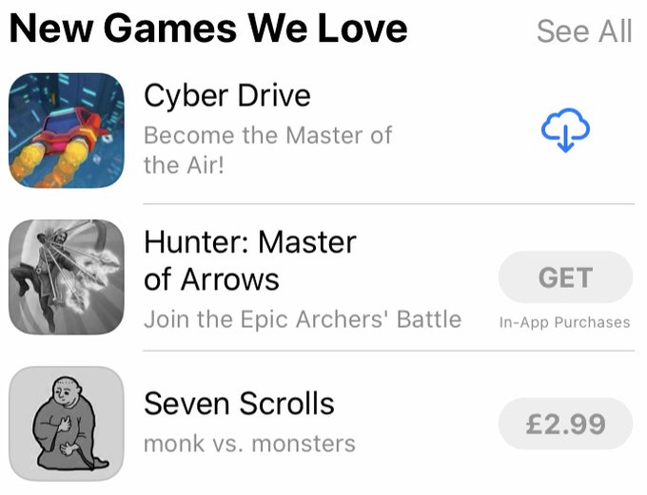
Task: Buy Seven Scrolls with the £2.99 button
Action: [565, 424]
